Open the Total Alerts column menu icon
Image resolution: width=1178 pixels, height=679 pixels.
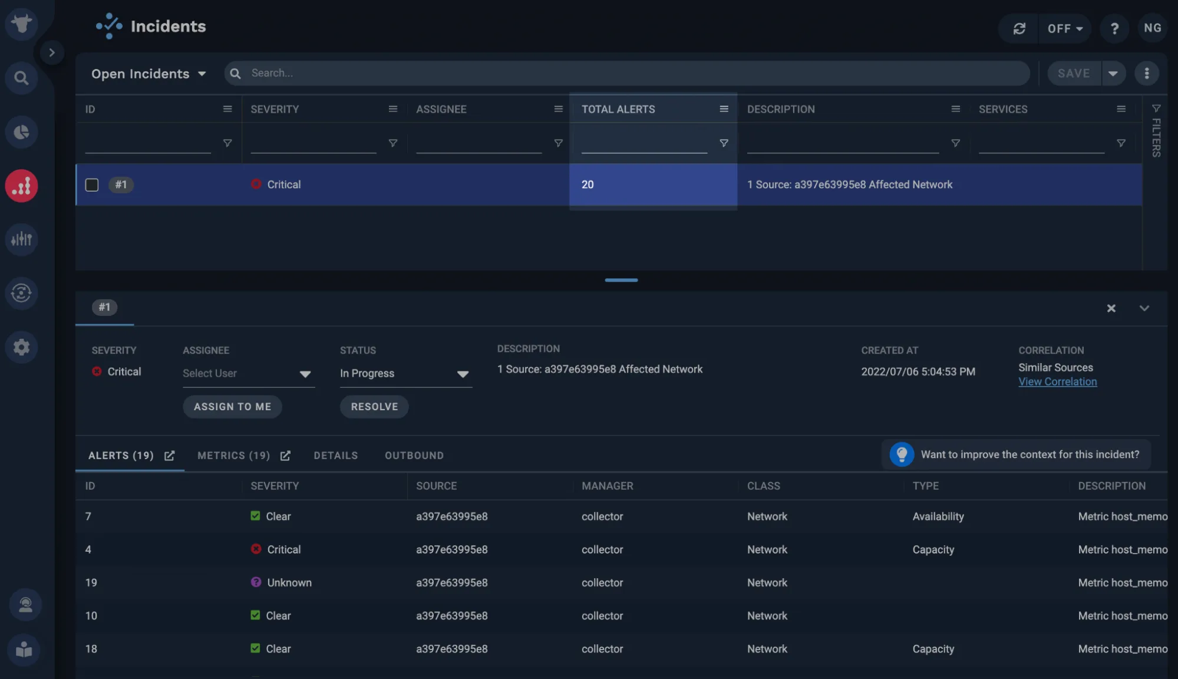[724, 109]
